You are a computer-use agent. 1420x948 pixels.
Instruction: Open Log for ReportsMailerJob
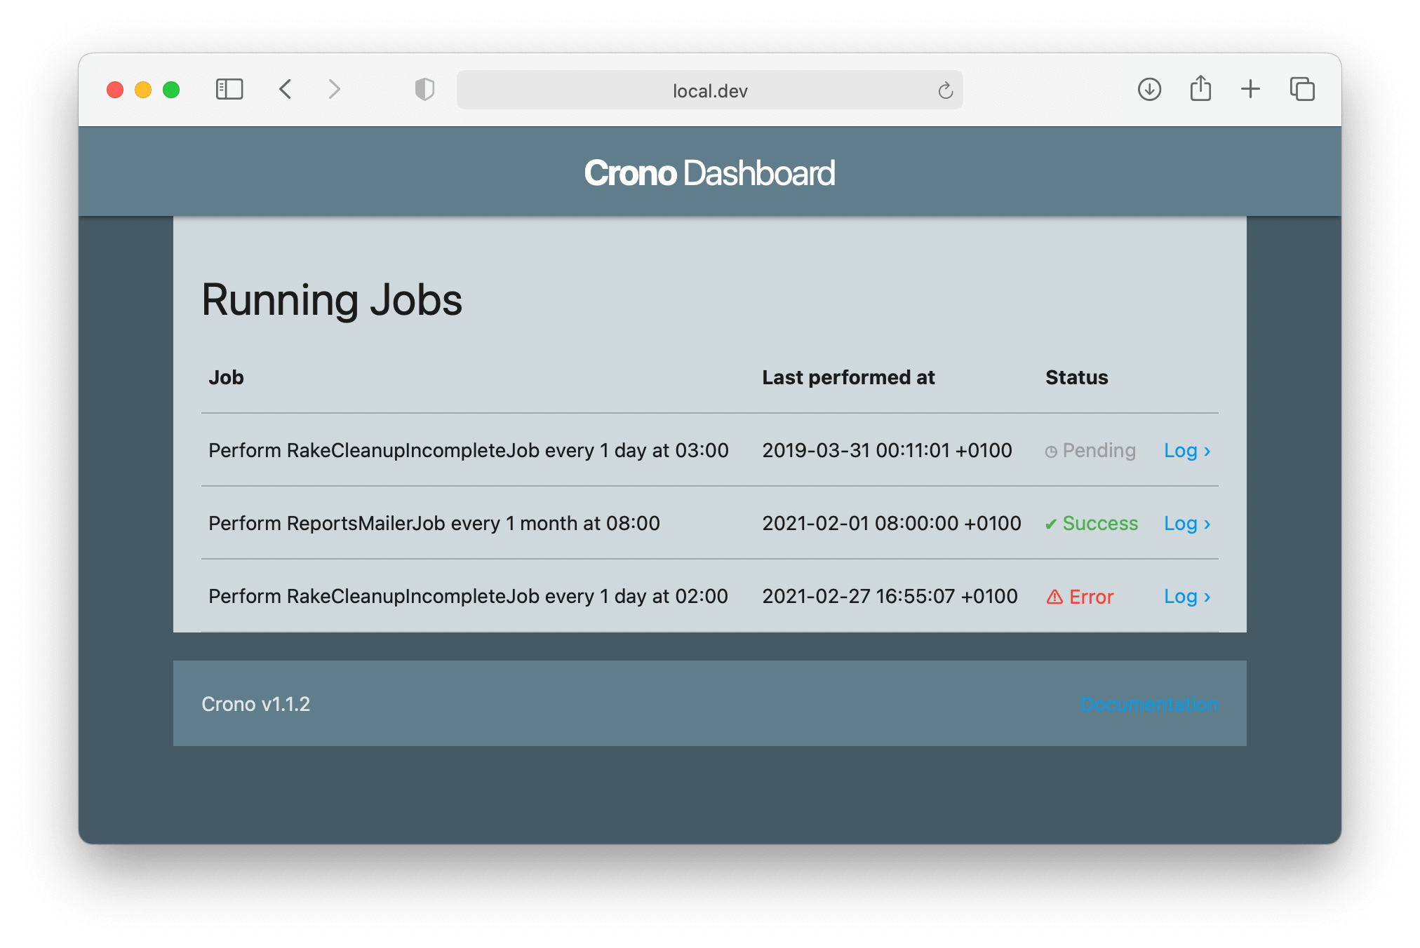1187,524
